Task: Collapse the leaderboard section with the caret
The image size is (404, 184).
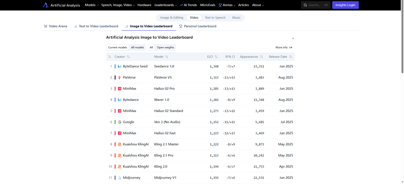Action: 293,38
